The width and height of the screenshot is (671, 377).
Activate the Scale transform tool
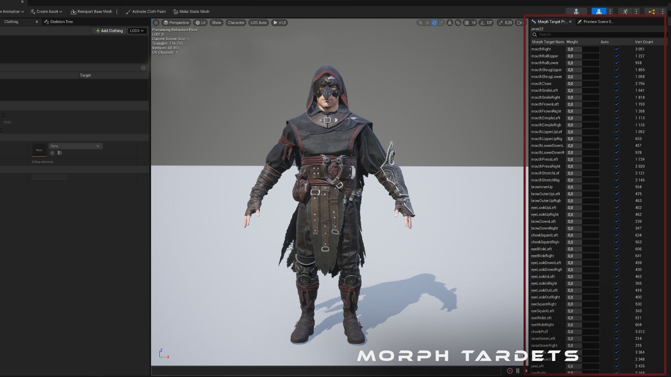441,23
